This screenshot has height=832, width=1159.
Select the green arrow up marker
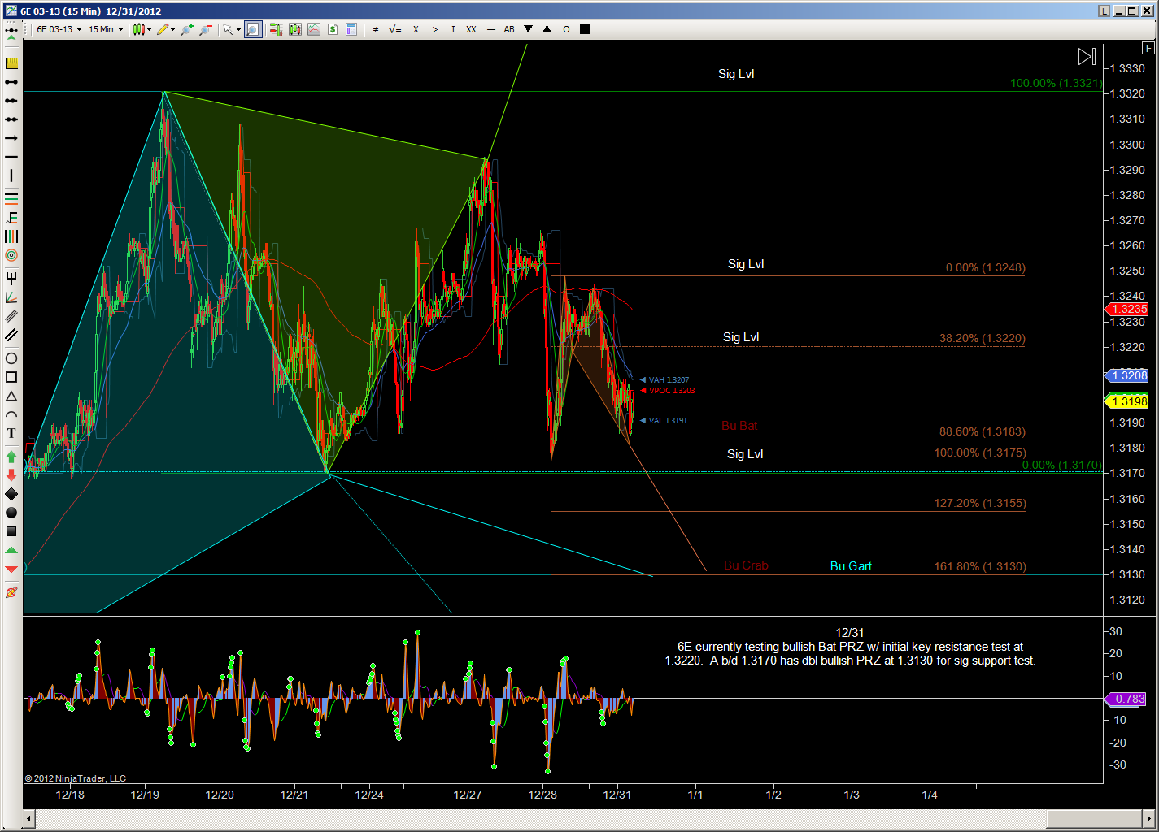[x=11, y=457]
